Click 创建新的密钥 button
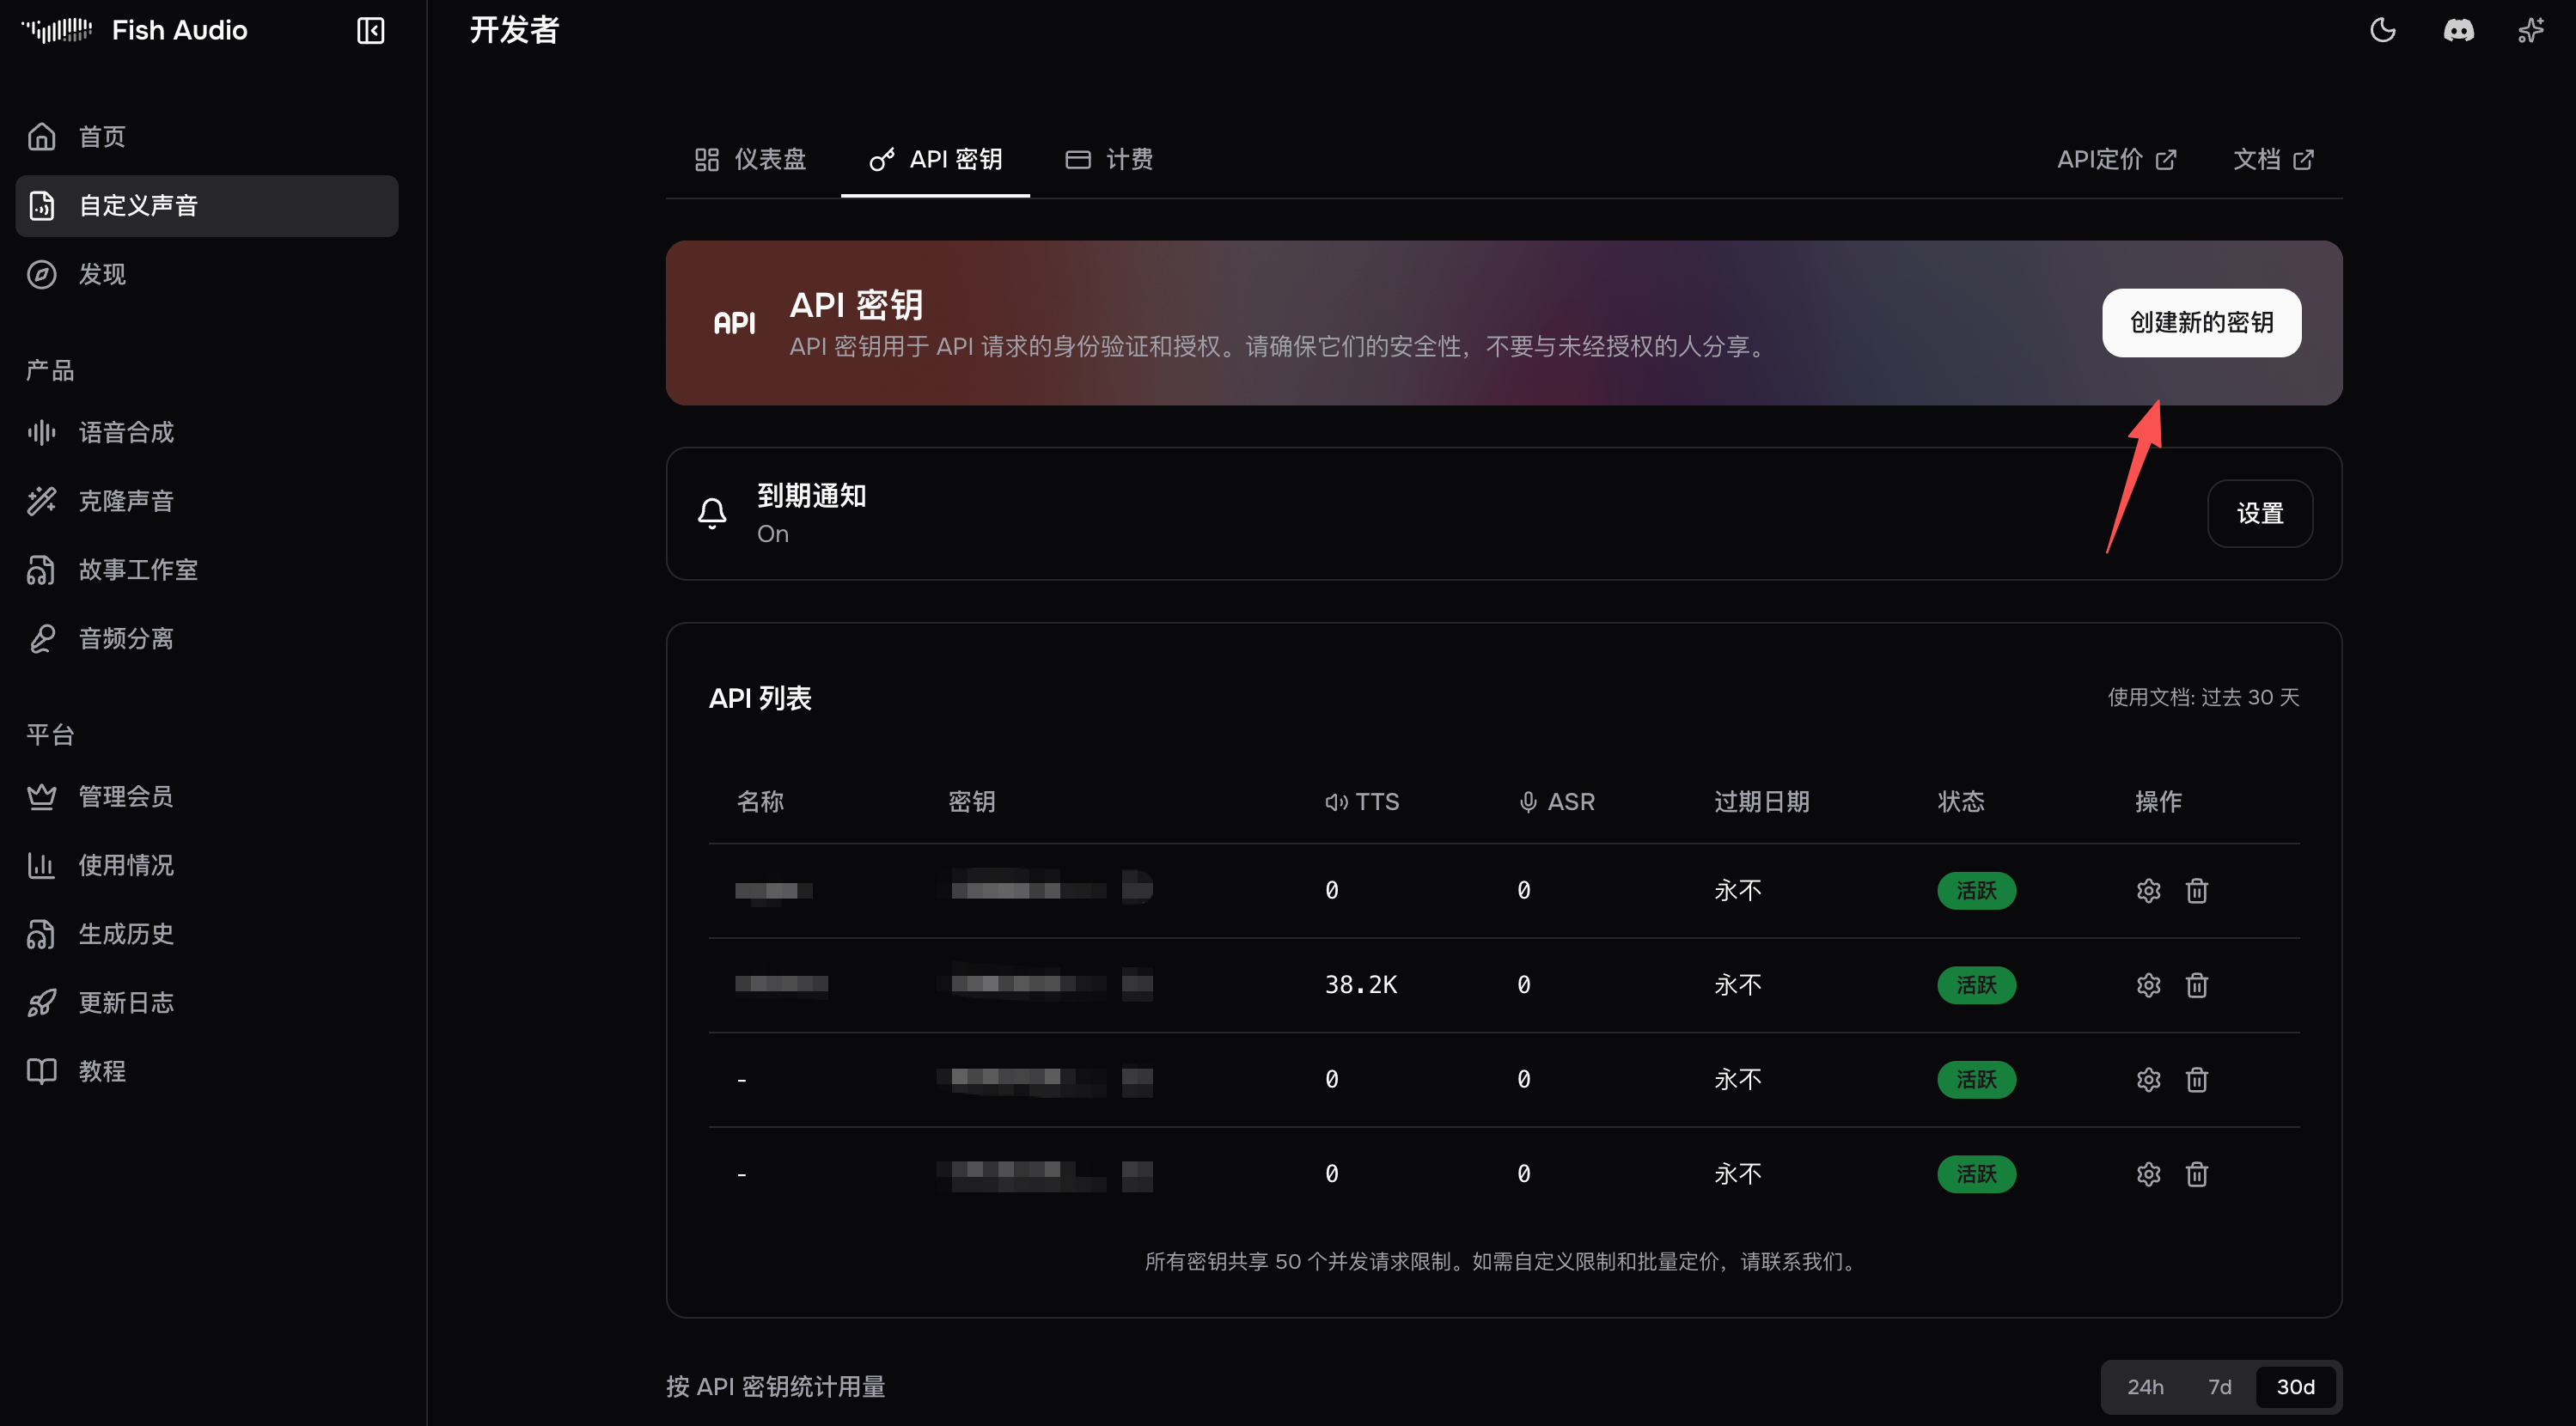Screen dimensions: 2576x1426 pyautogui.click(x=2201, y=323)
